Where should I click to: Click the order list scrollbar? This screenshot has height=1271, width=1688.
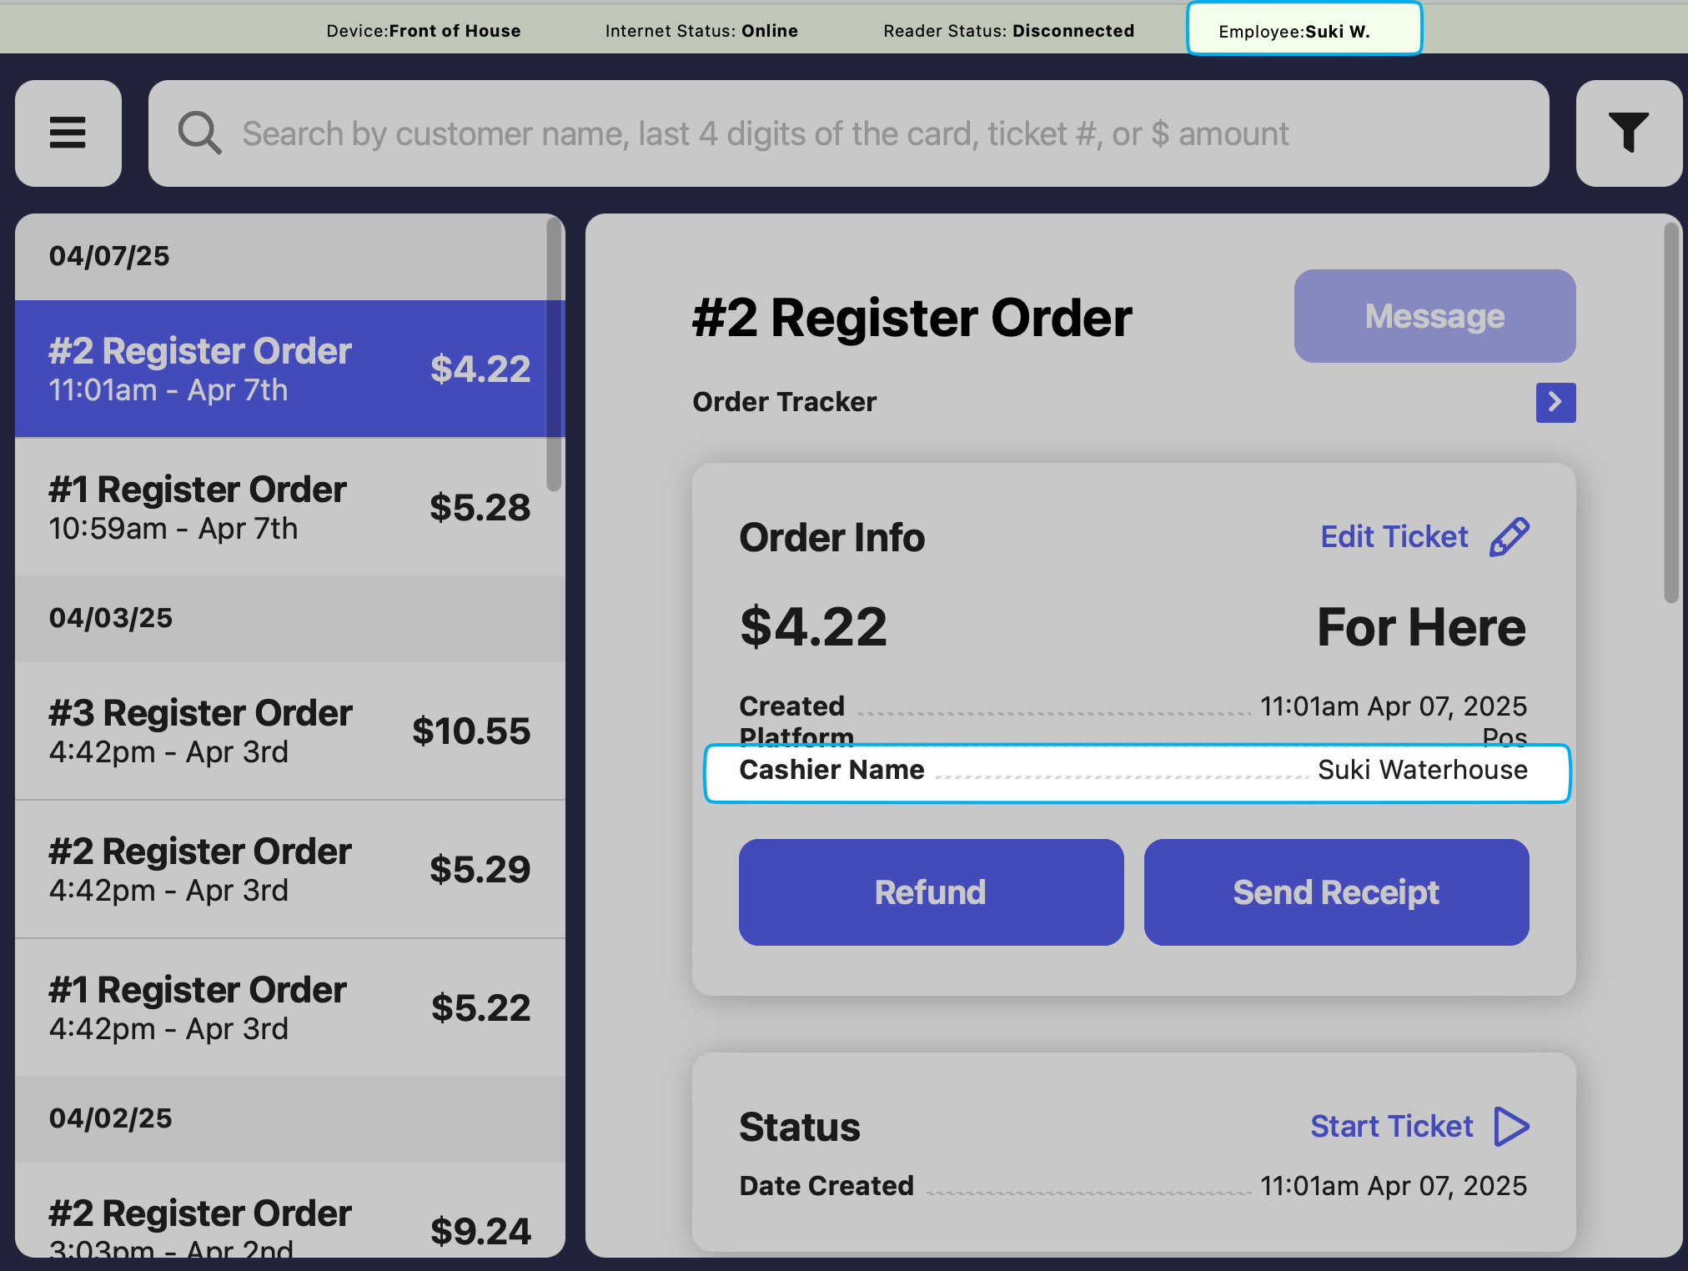click(x=554, y=355)
